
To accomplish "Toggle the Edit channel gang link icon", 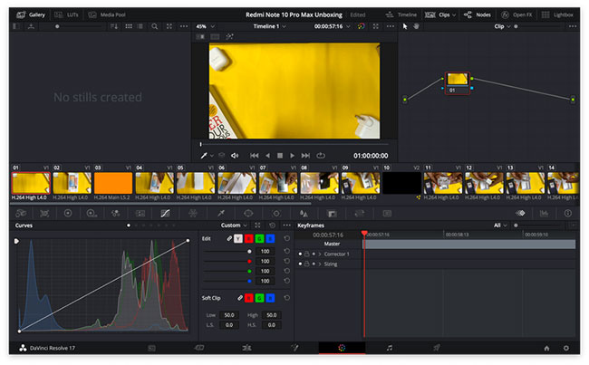I will tap(228, 238).
